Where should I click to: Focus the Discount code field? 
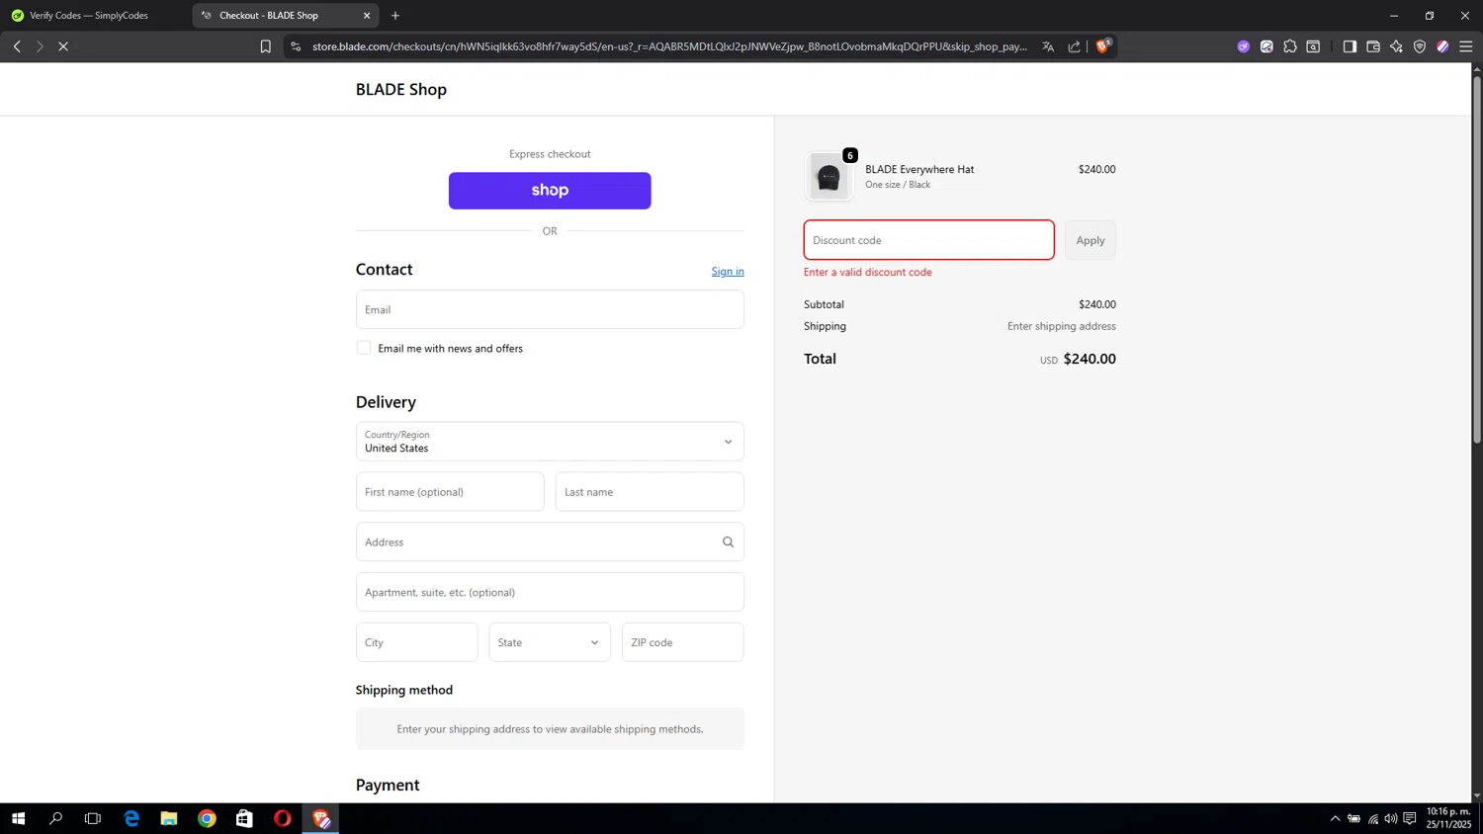[x=929, y=240]
